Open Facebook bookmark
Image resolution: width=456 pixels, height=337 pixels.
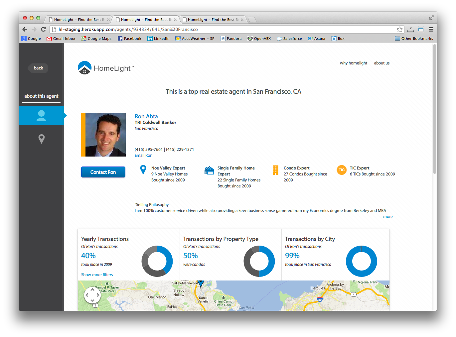(x=129, y=39)
